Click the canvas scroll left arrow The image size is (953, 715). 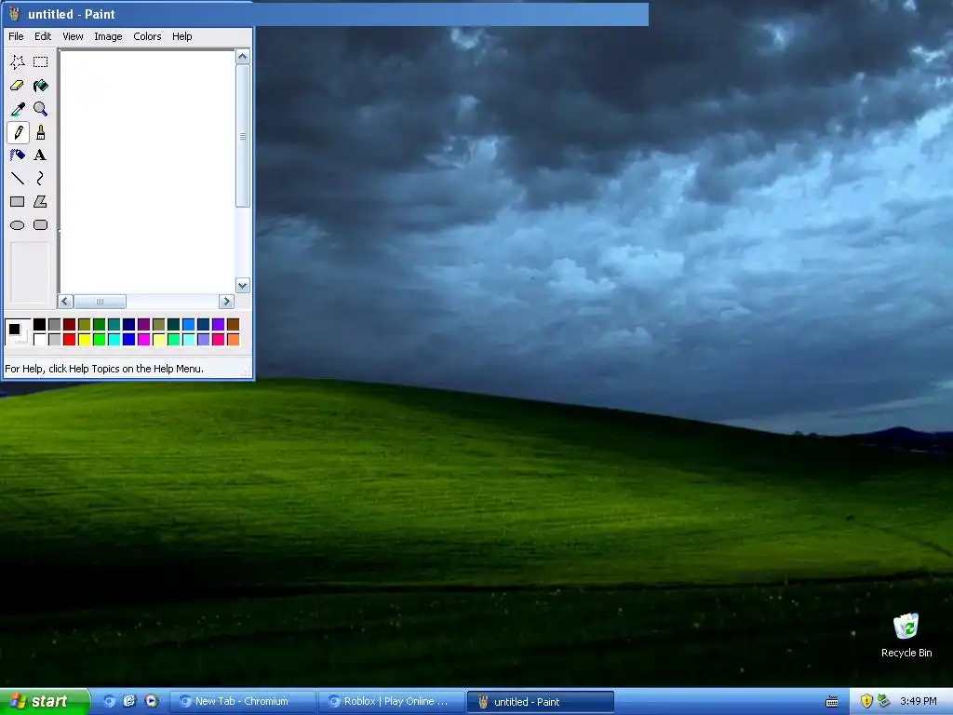tap(66, 301)
